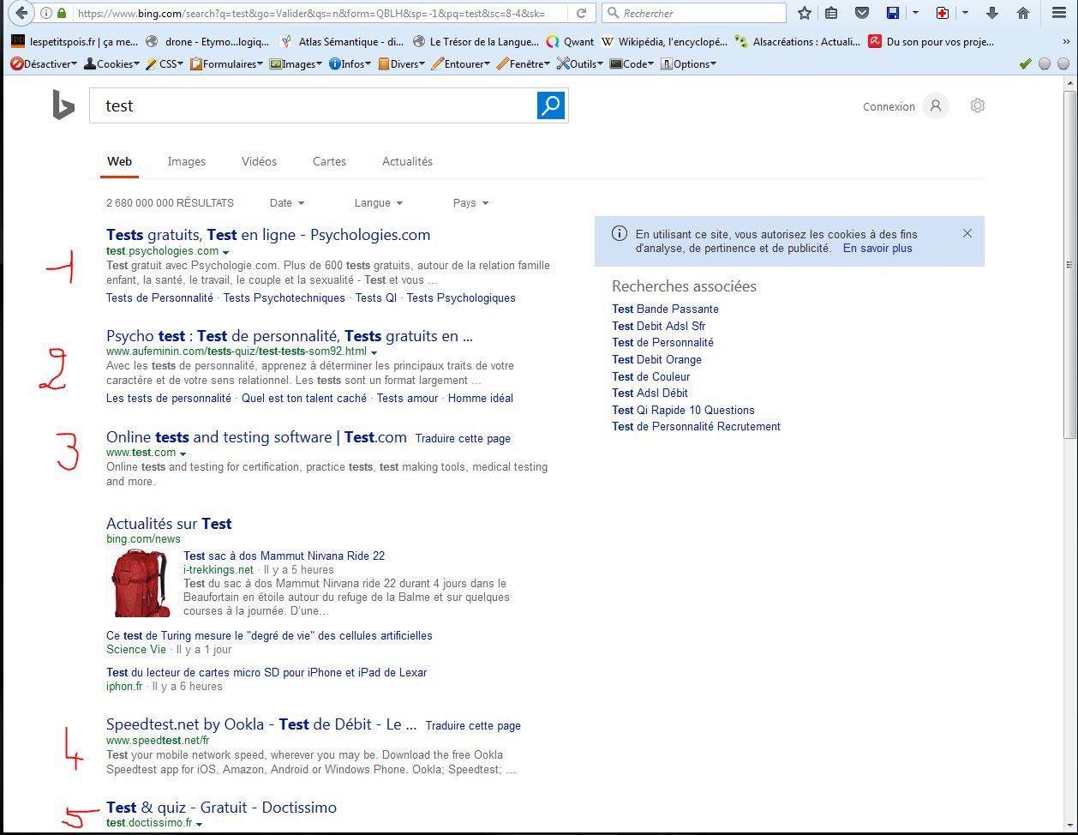
Task: Close the cookie notice with the X
Action: (967, 233)
